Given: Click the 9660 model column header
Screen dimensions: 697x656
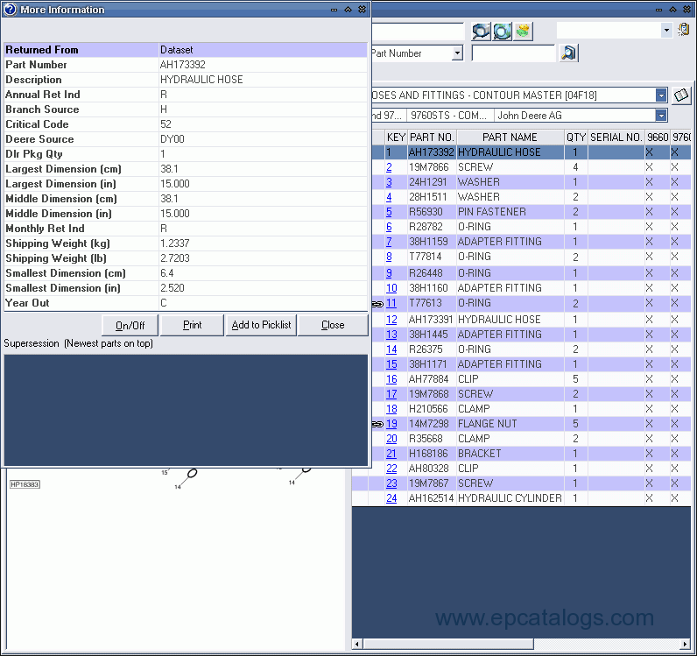Looking at the screenshot, I should (x=658, y=138).
